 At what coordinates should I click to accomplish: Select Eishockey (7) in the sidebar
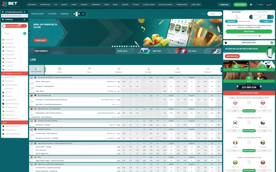click(x=10, y=51)
